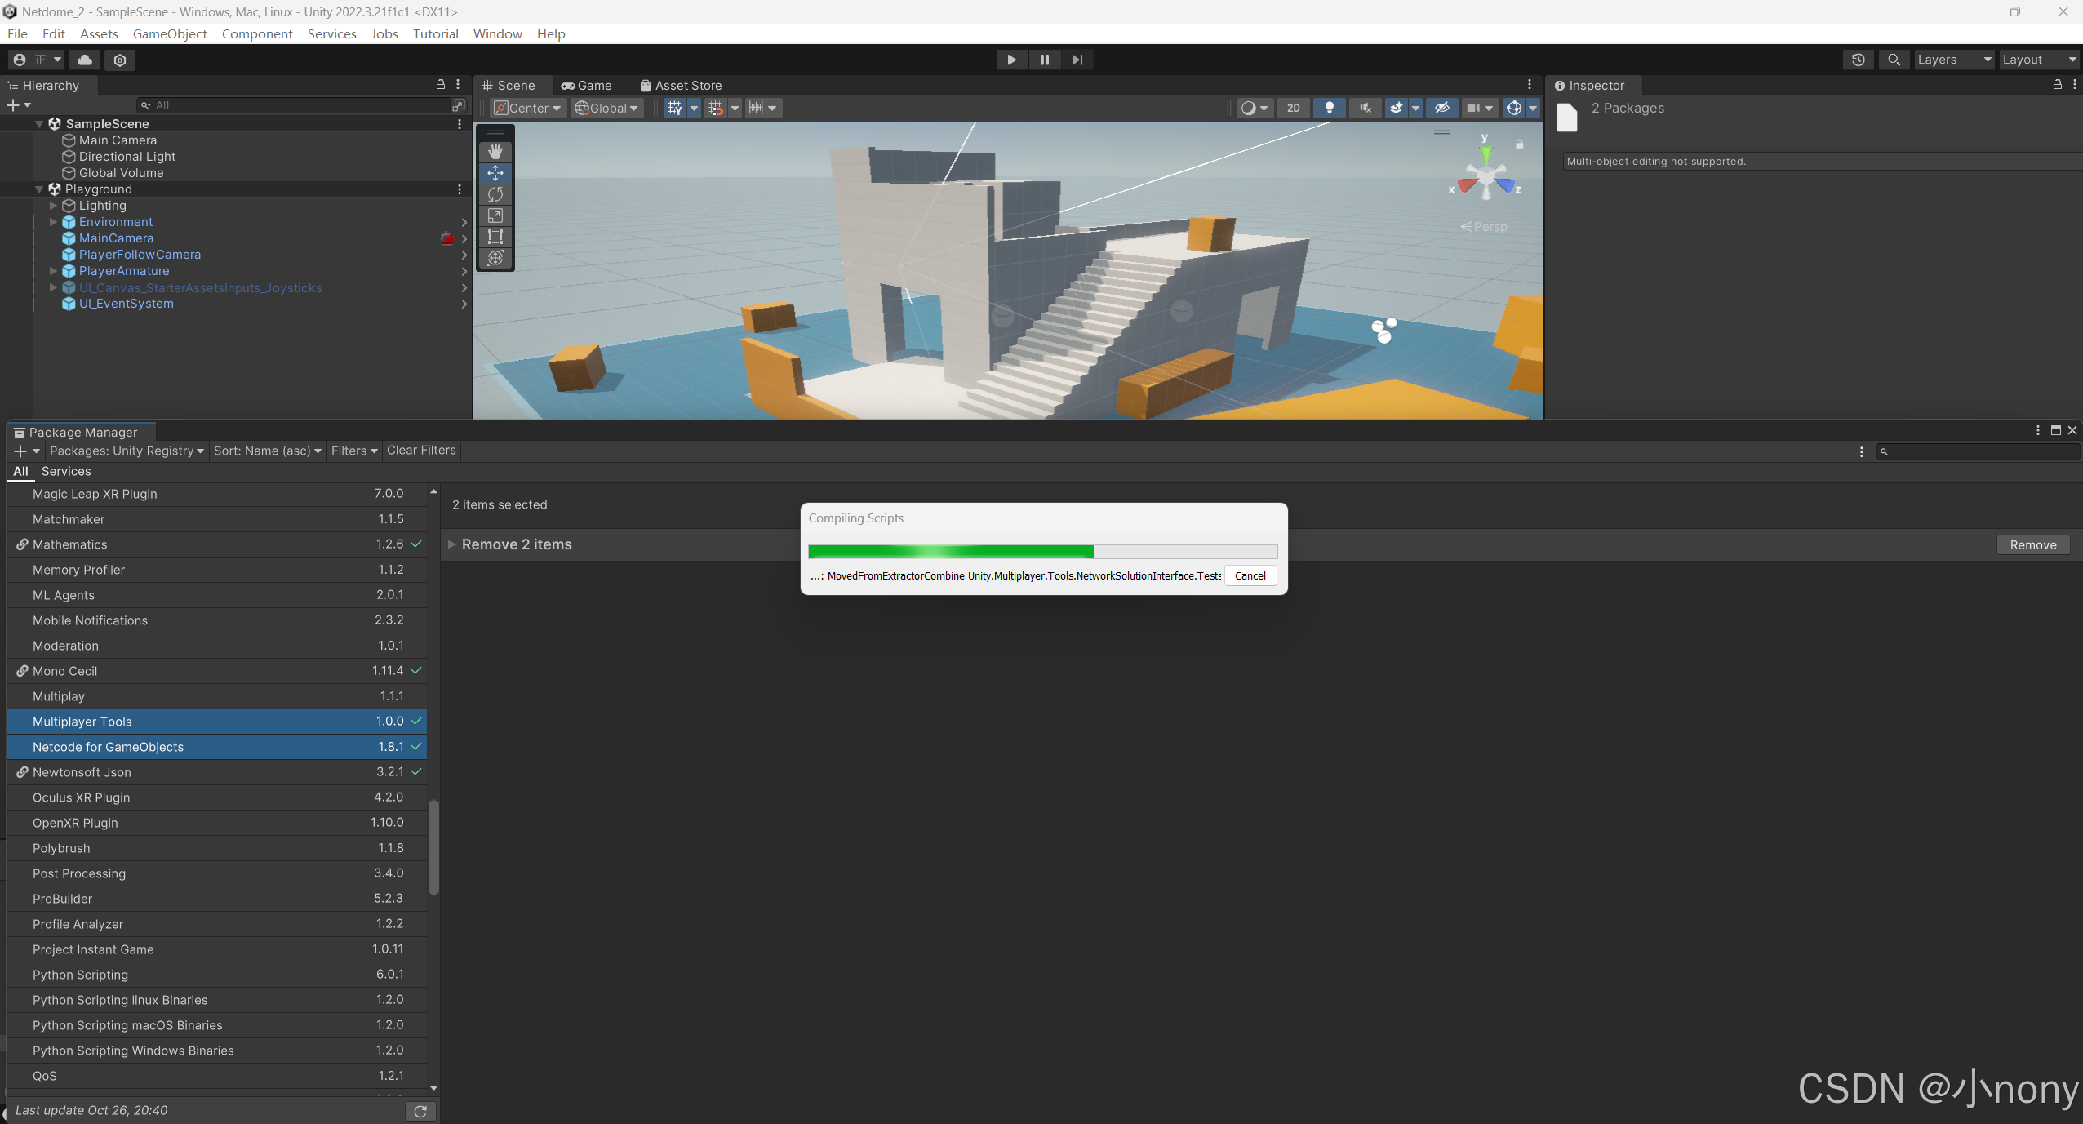Add package with plus button in Package Manager
Image resolution: width=2083 pixels, height=1124 pixels.
27,451
